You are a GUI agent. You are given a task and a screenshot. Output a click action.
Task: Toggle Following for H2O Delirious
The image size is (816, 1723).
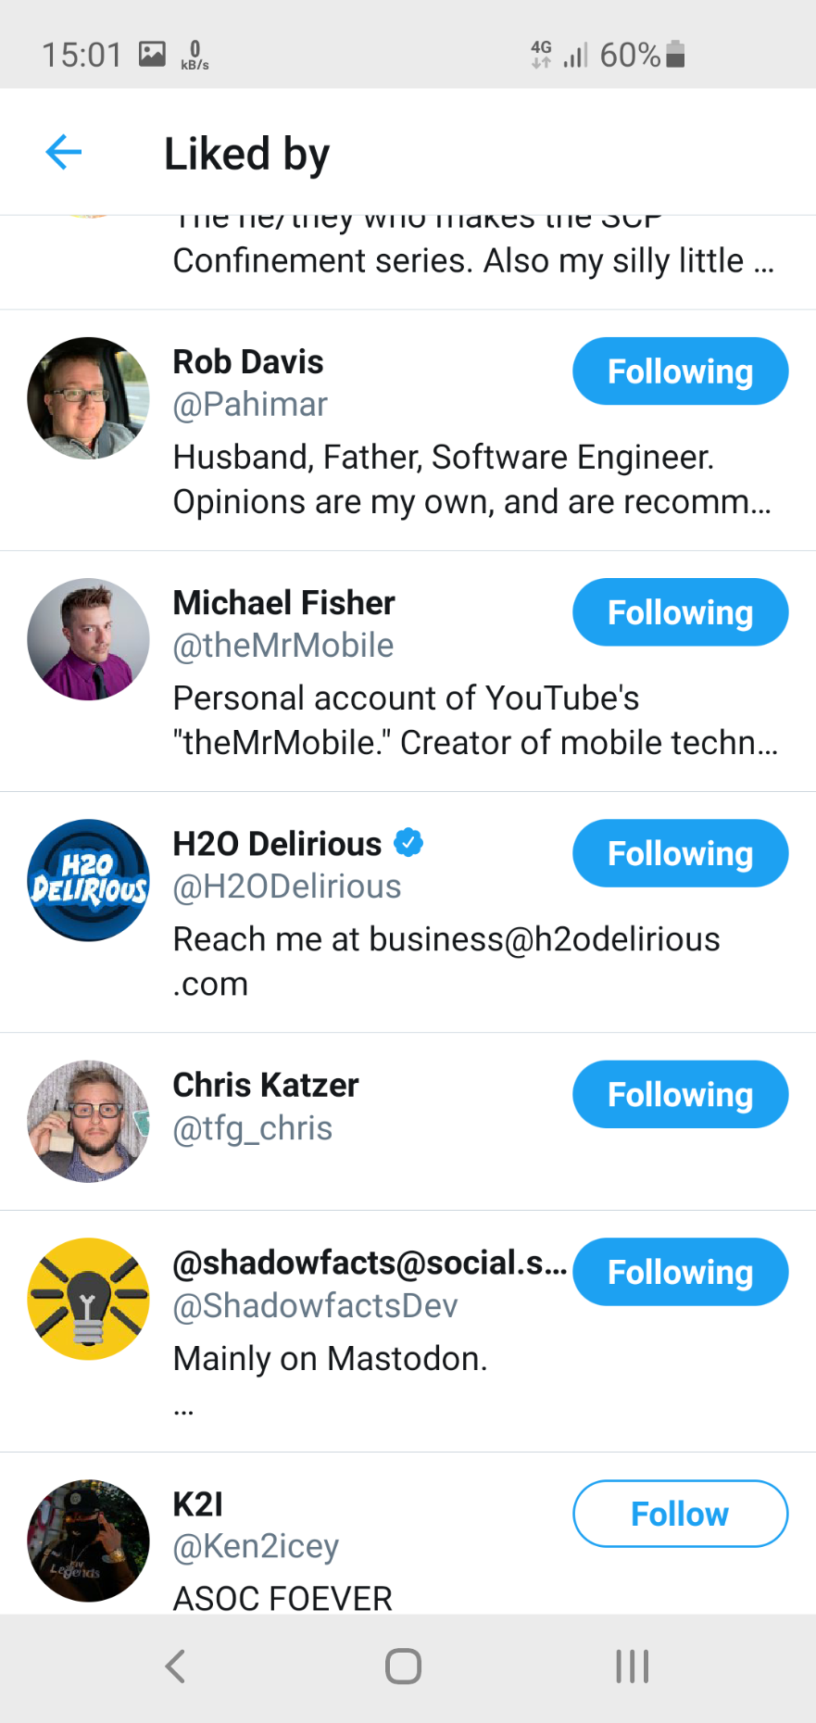(x=680, y=853)
